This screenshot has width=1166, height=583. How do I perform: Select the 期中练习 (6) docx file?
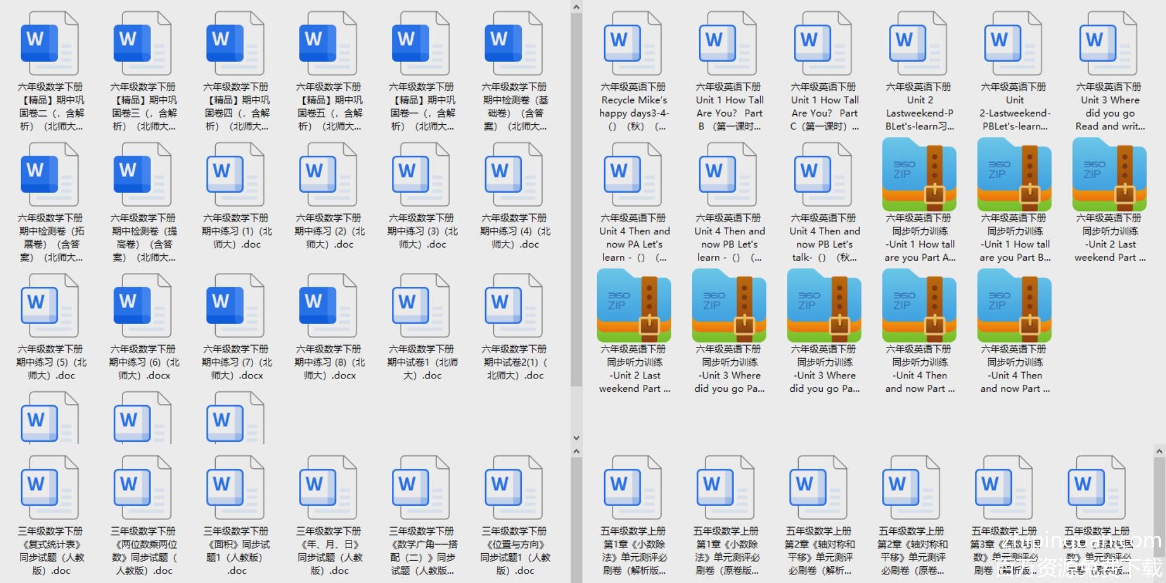142,307
